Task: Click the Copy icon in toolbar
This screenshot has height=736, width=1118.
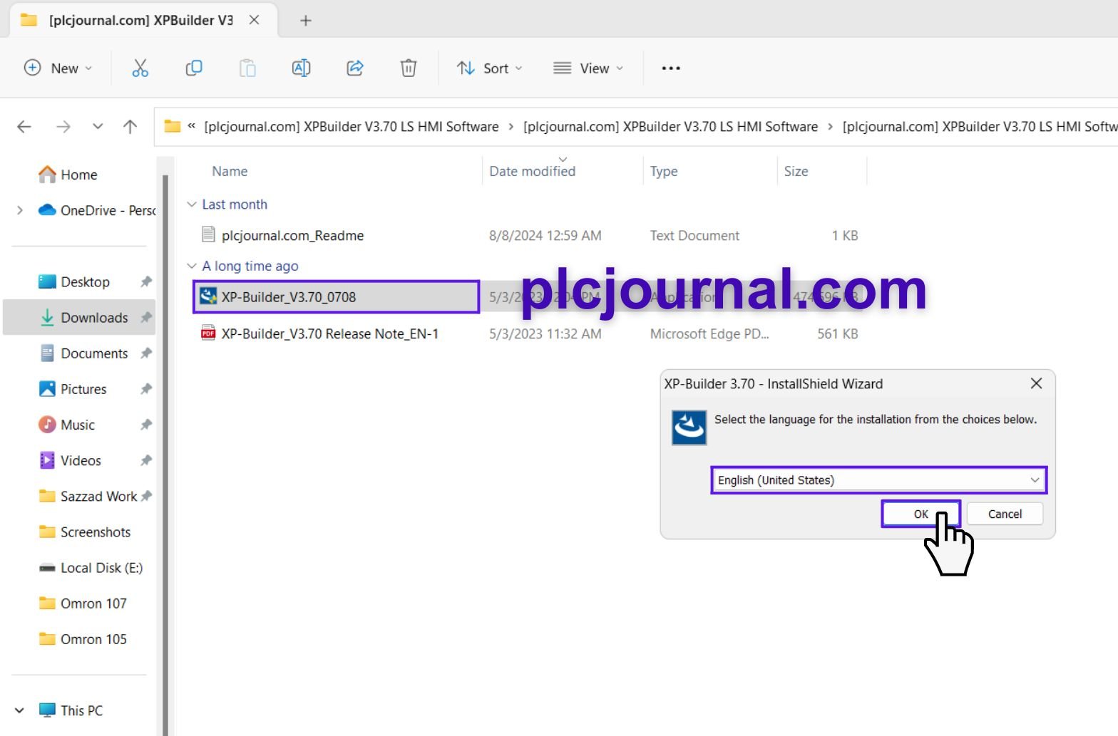Action: (194, 68)
